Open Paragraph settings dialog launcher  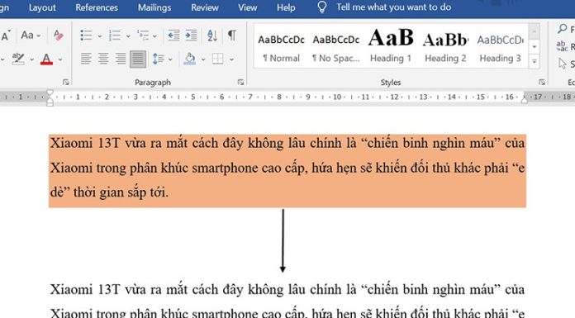[240, 82]
